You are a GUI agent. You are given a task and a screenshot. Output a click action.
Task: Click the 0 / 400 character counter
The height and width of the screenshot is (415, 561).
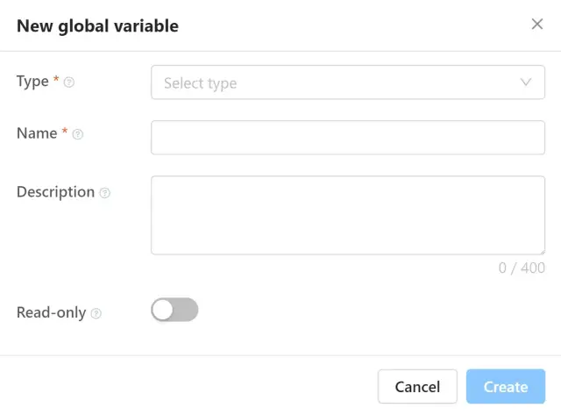click(x=522, y=268)
